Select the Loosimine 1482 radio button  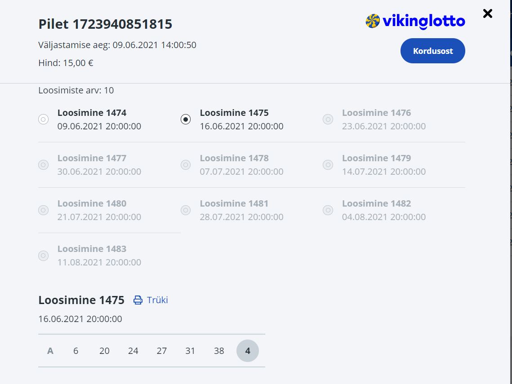tap(328, 210)
